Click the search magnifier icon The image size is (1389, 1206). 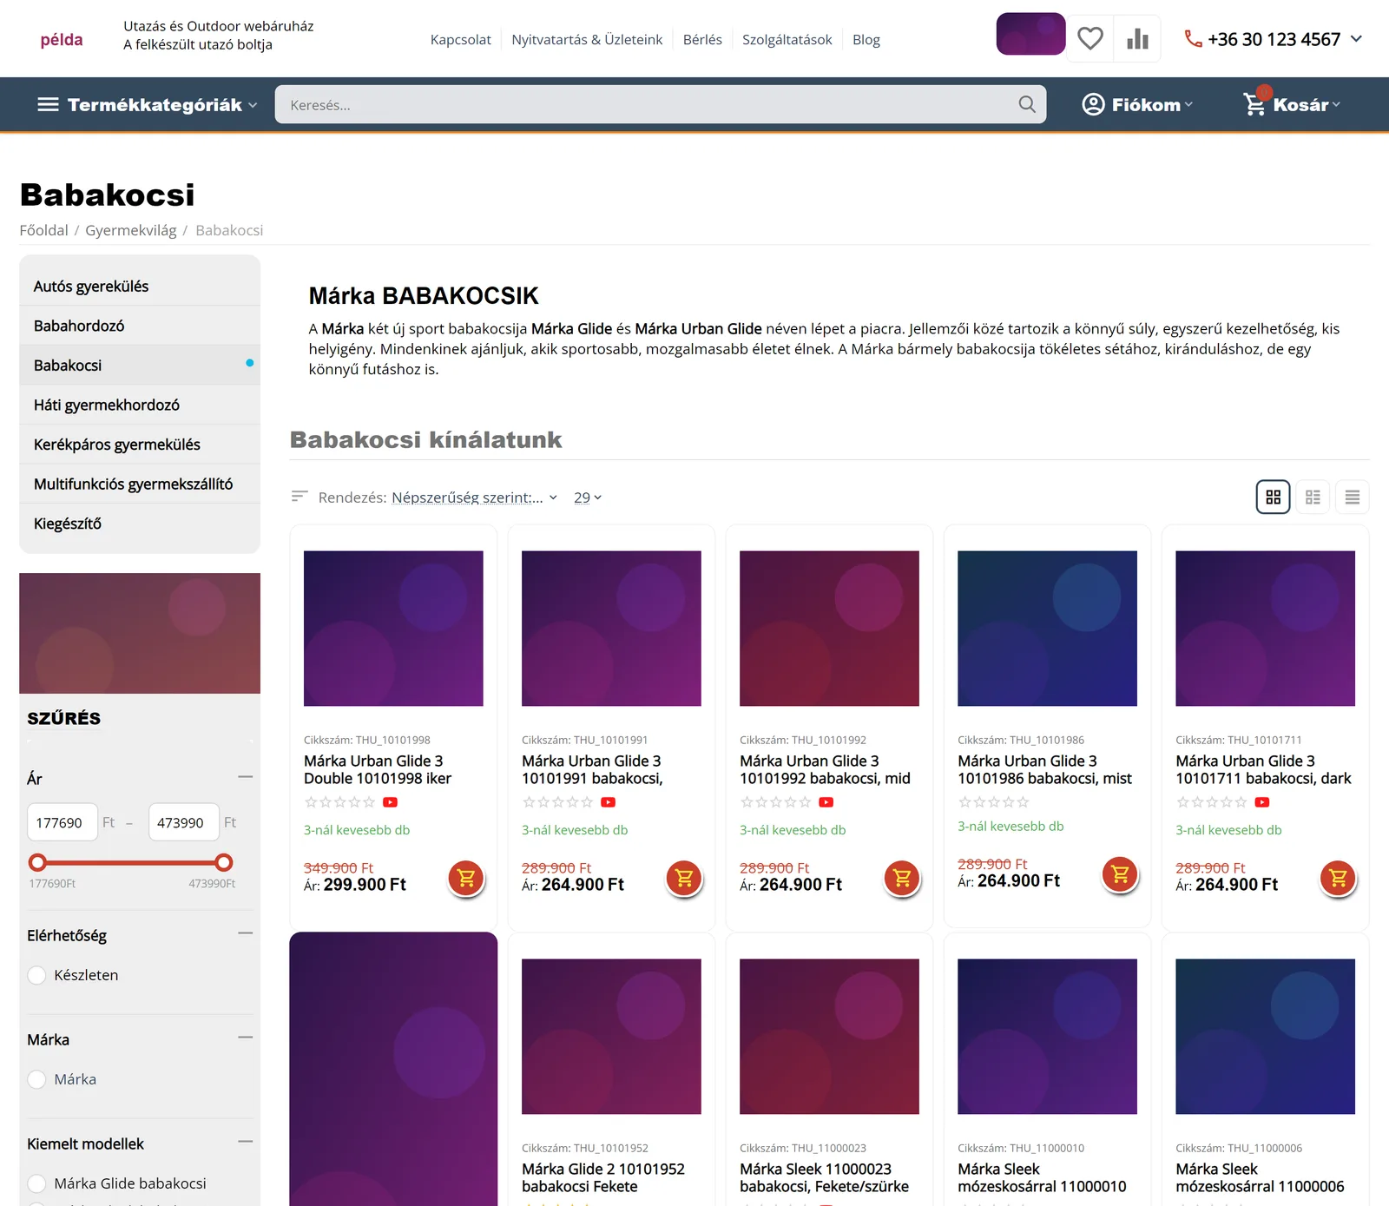pyautogui.click(x=1027, y=104)
